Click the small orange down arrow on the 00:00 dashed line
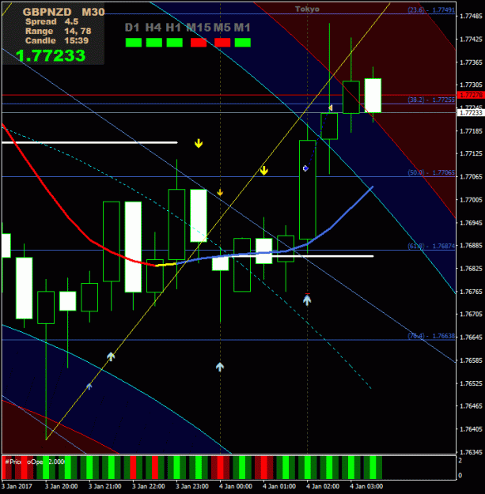The width and height of the screenshot is (485, 494). 220,192
